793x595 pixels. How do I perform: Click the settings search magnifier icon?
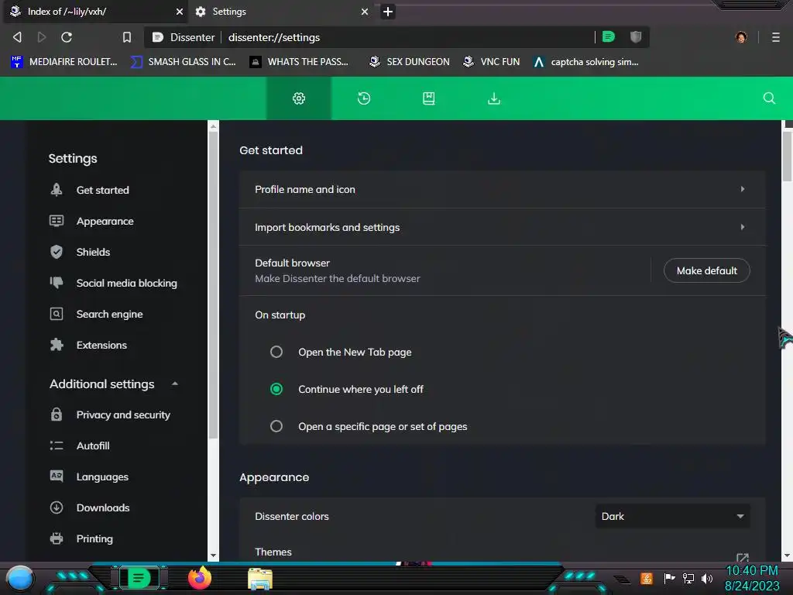[769, 98]
